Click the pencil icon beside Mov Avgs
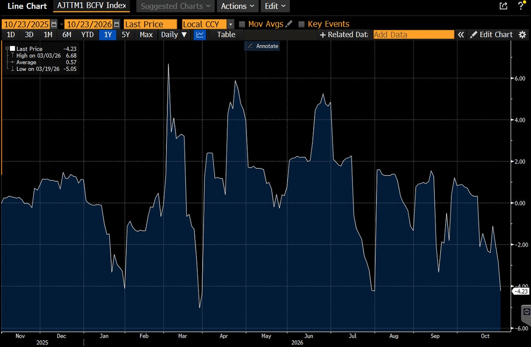The width and height of the screenshot is (531, 347). (x=289, y=24)
